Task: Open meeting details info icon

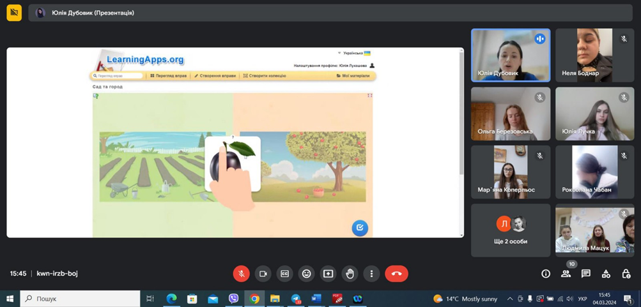Action: [546, 274]
